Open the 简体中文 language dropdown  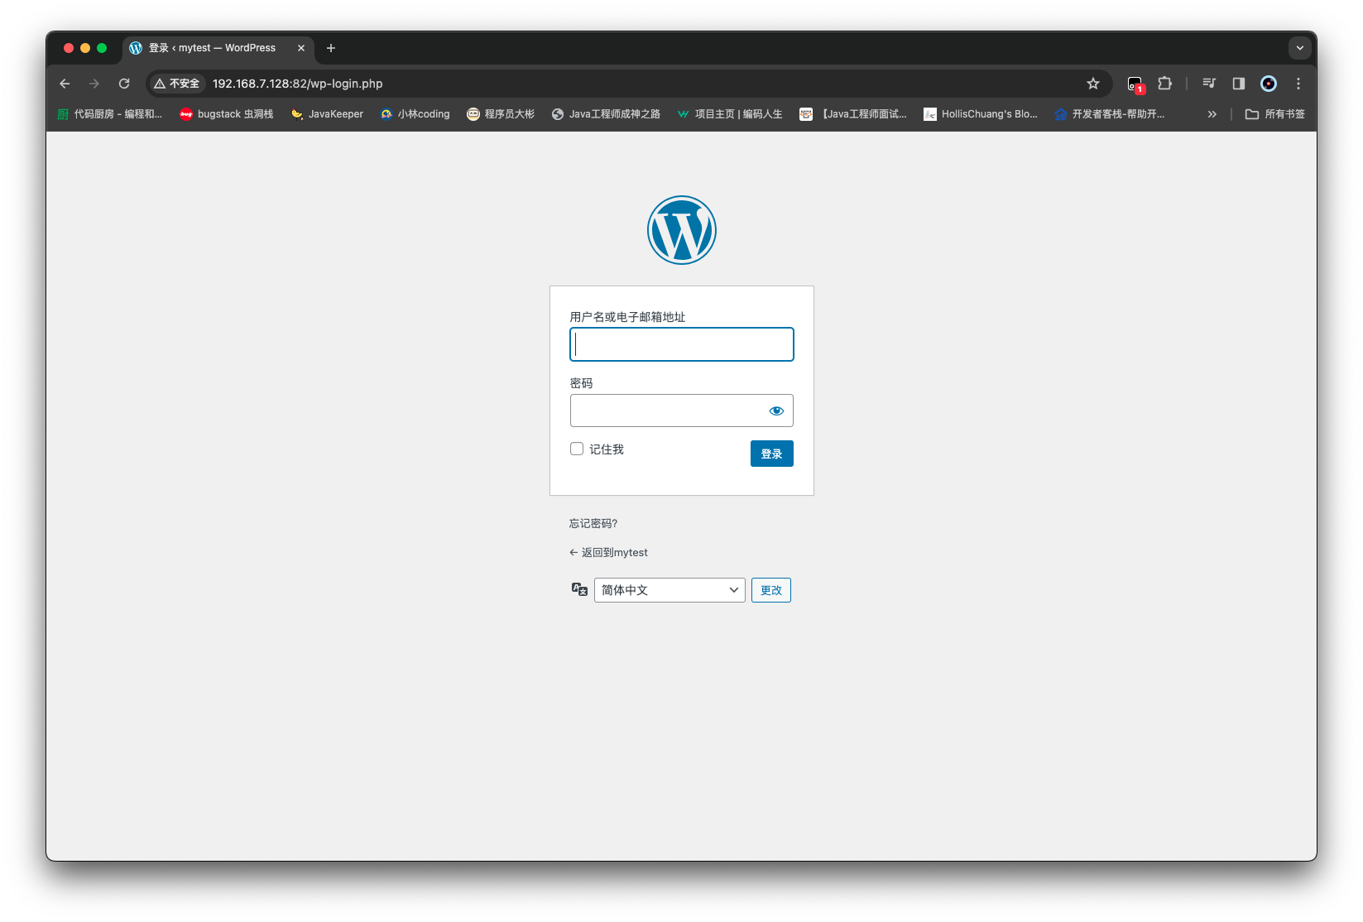click(670, 590)
